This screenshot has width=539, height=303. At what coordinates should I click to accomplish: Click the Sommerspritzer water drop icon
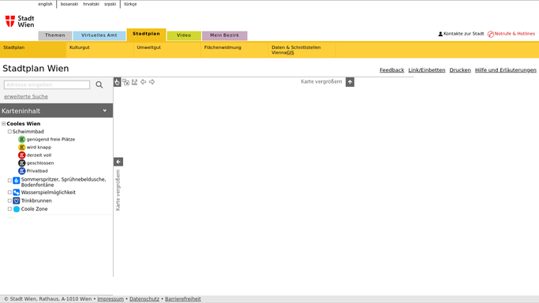tap(16, 181)
